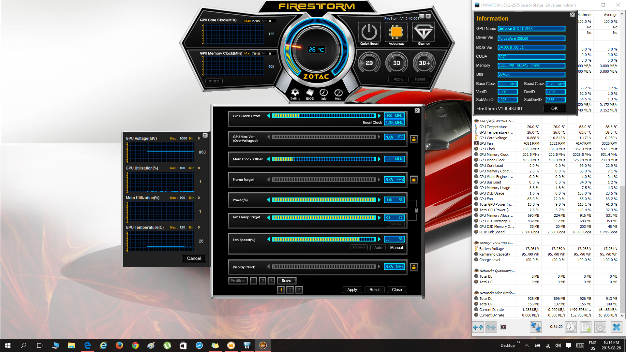Open FireStorm Setting gear icon

click(x=295, y=93)
